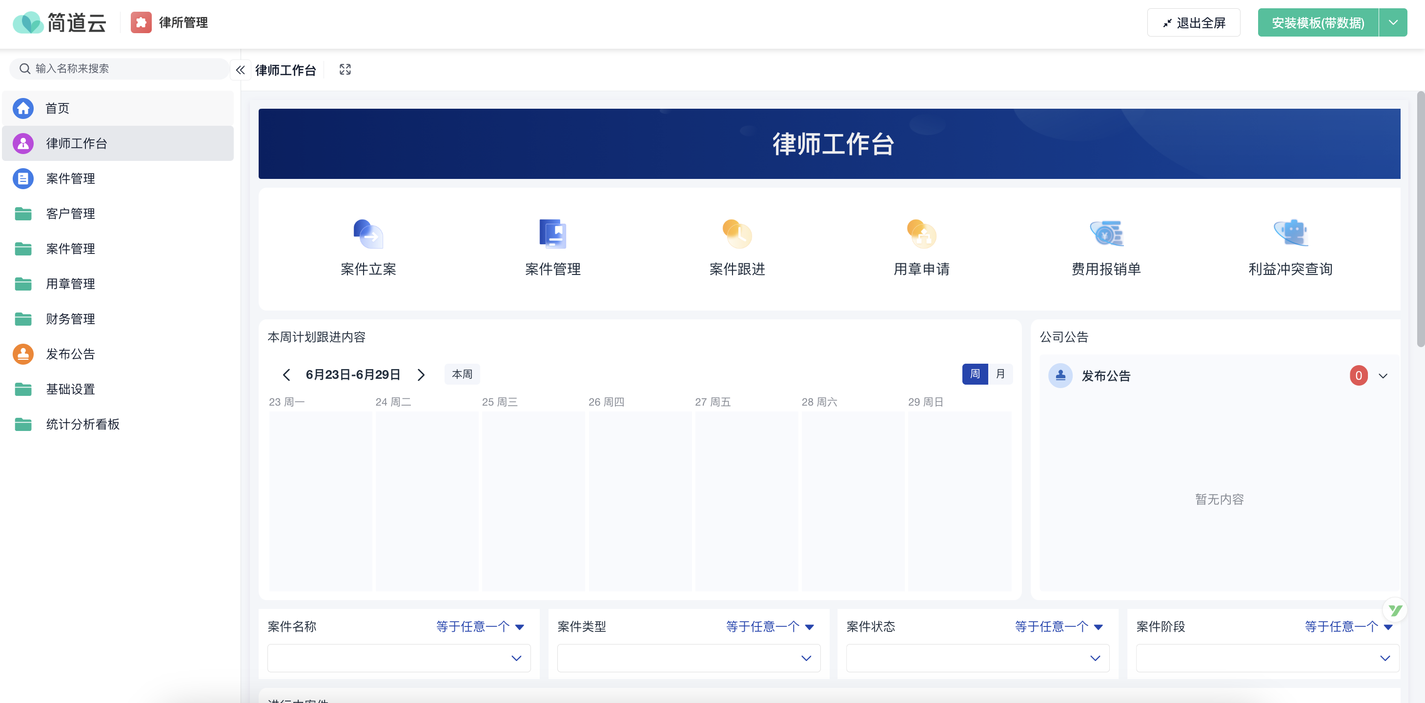Open 案件阶段 等于任意一个 condition dropdown
Screen dimensions: 1425x703
(1349, 627)
